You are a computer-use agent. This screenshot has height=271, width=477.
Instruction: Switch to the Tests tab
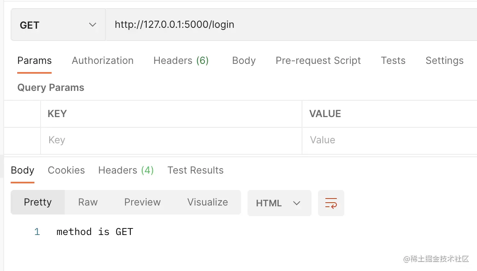coord(393,61)
